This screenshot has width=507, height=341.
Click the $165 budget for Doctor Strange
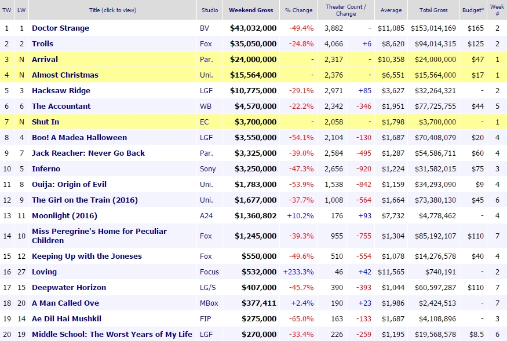(476, 28)
